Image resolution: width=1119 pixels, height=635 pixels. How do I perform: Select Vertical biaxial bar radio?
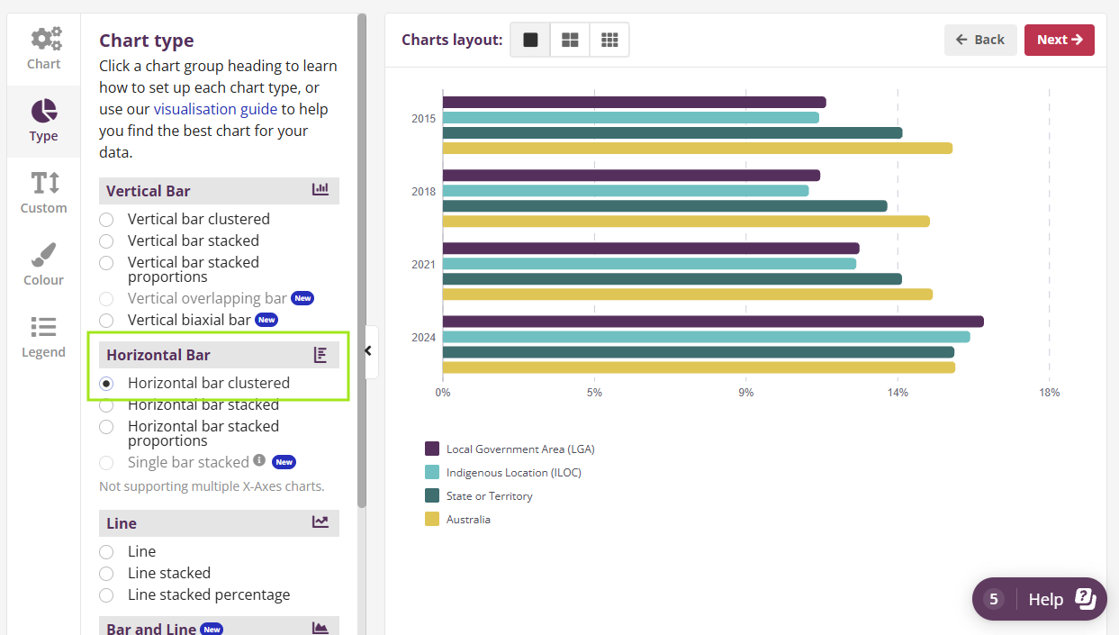coord(106,320)
